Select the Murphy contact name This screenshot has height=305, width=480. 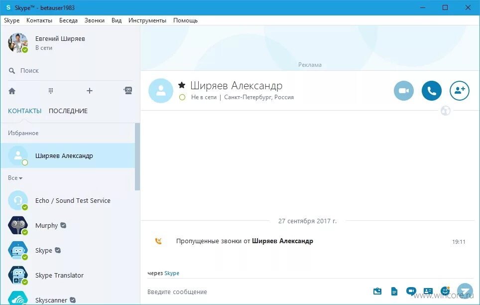pyautogui.click(x=46, y=226)
